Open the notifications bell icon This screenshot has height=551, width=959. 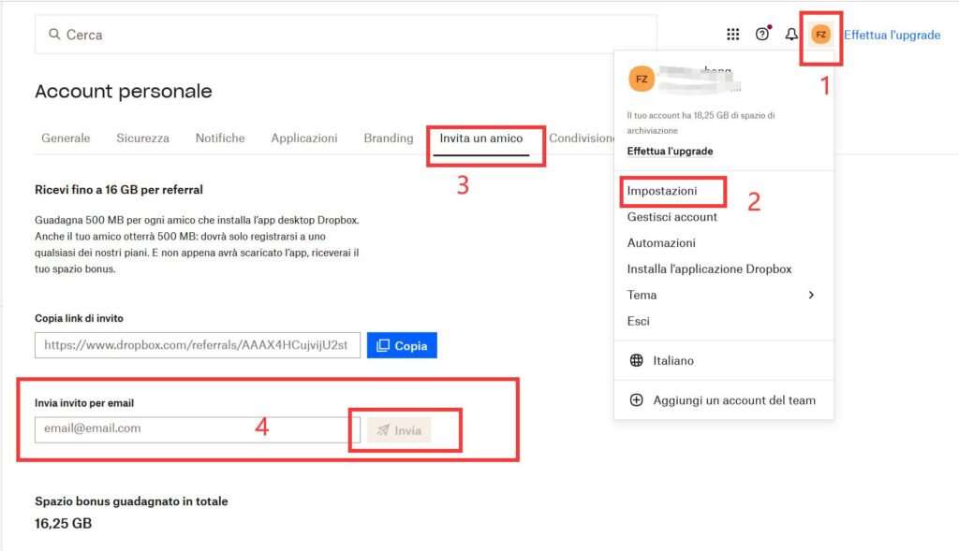coord(791,35)
